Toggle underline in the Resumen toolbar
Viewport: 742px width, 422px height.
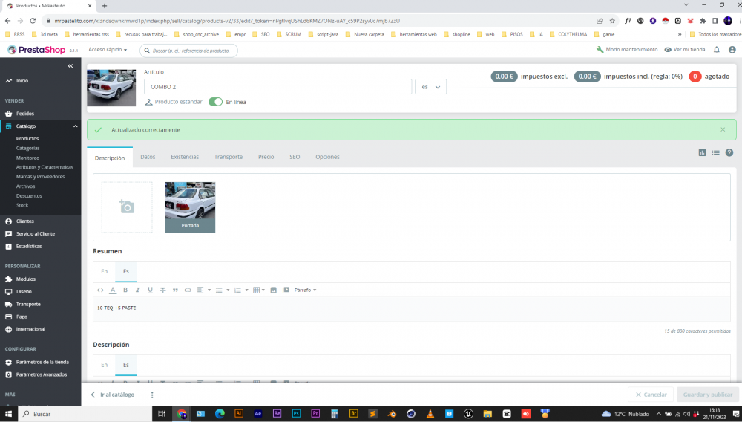(150, 290)
